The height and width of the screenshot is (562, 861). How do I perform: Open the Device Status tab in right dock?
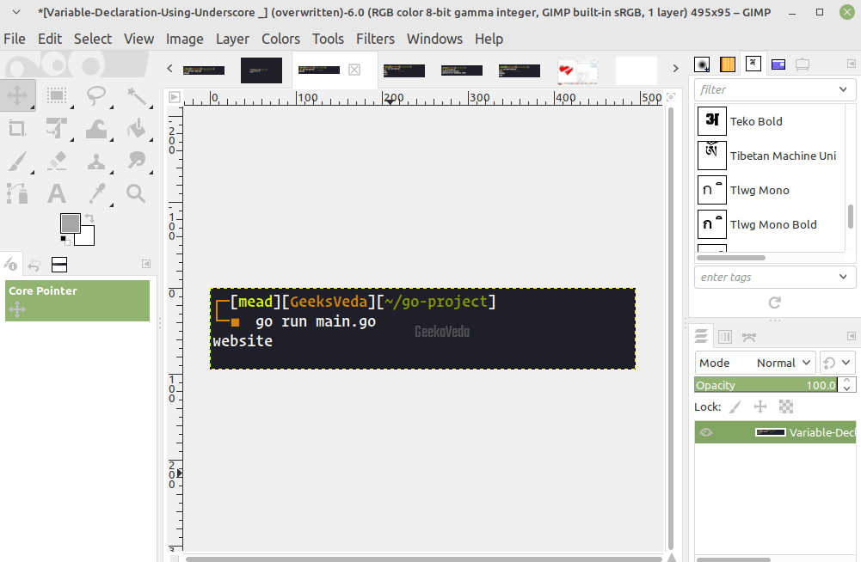pos(803,64)
